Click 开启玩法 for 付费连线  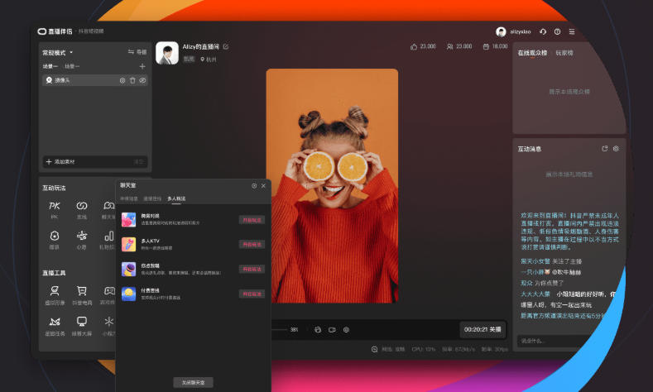tap(252, 294)
